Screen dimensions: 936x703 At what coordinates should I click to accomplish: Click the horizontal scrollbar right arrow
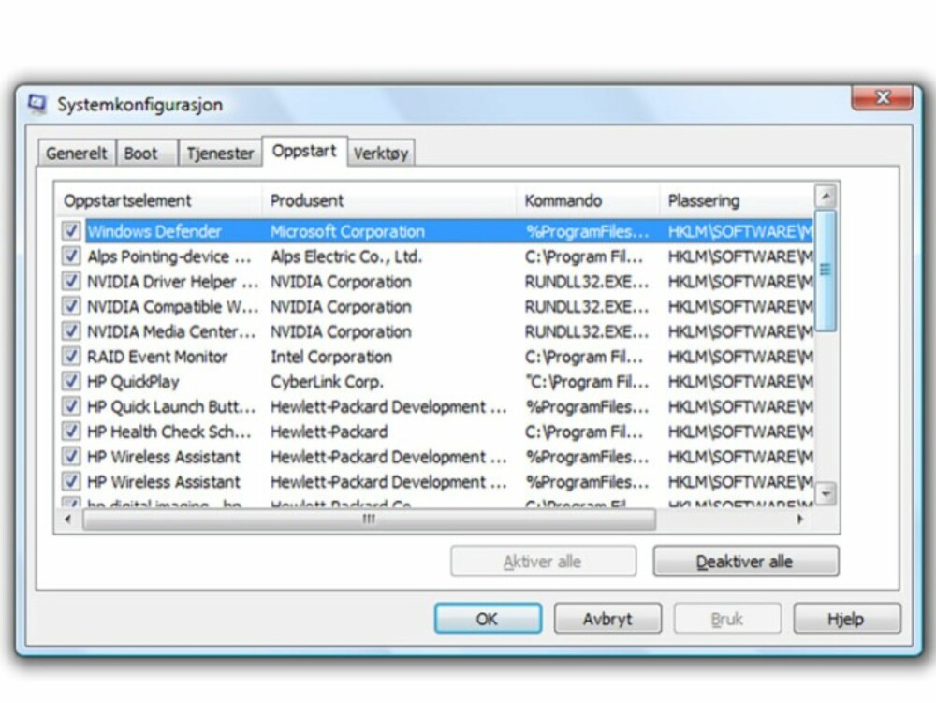pos(800,520)
